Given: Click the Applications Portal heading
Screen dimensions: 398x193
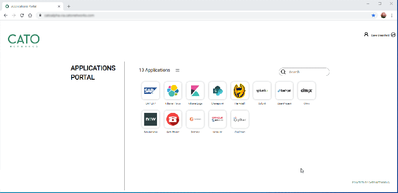Looking at the screenshot, I should 93,73.
